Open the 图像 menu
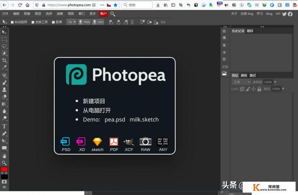The height and width of the screenshot is (195, 298). 27,14
